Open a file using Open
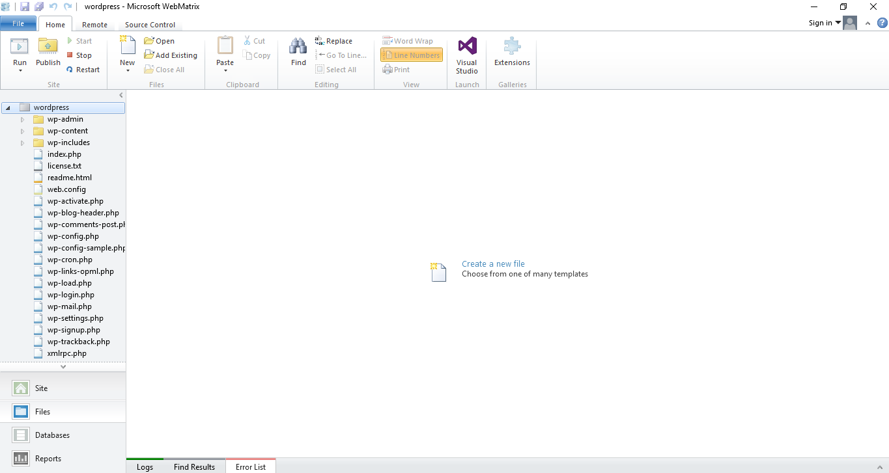Image resolution: width=889 pixels, height=473 pixels. click(x=160, y=41)
